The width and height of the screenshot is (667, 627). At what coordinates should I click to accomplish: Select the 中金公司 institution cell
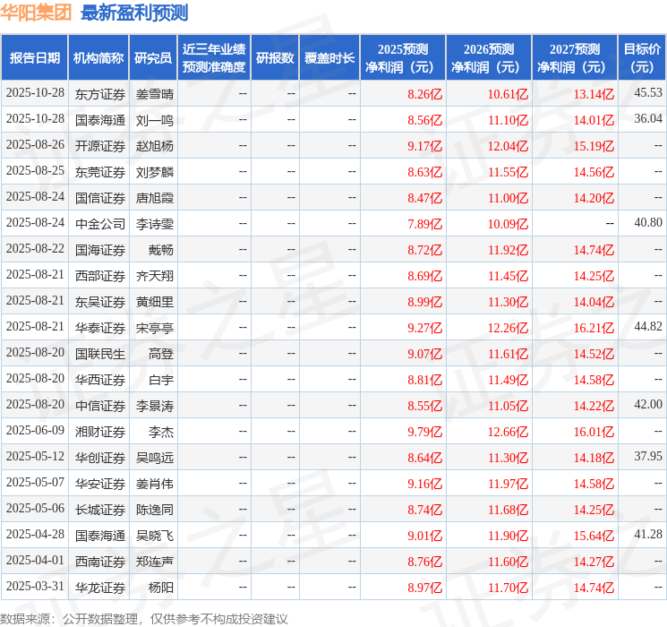tap(100, 224)
